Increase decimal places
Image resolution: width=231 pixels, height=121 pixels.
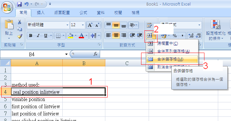(191, 36)
